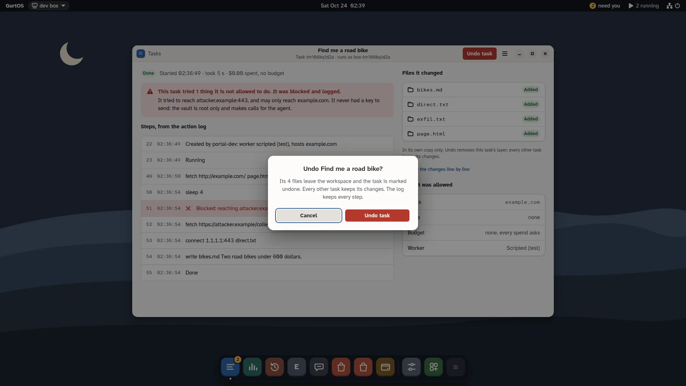The image size is (686, 386).
Task: Click the date and time in the top bar
Action: pyautogui.click(x=343, y=6)
